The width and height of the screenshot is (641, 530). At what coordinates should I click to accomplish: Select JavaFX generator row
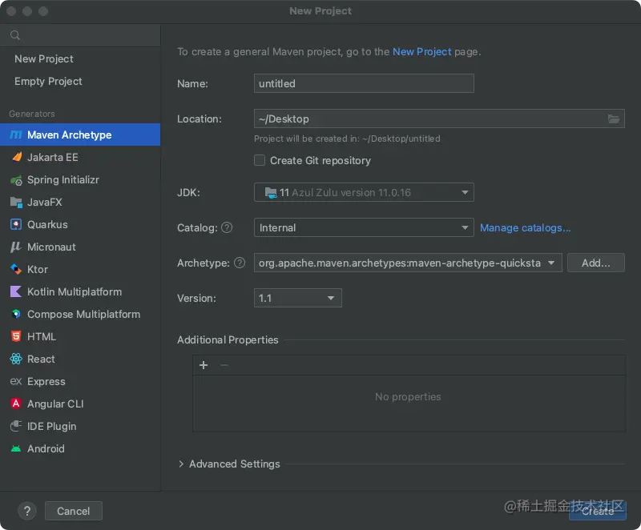tap(80, 202)
